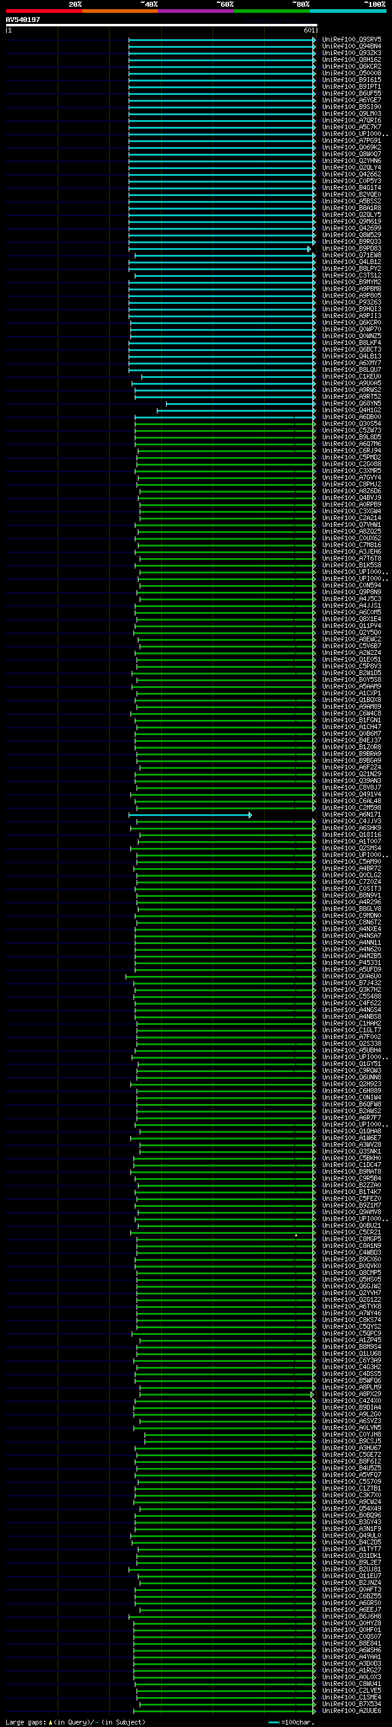Select hit label UniRef100_C3TS12
This screenshot has height=1727, width=392.
(352, 276)
